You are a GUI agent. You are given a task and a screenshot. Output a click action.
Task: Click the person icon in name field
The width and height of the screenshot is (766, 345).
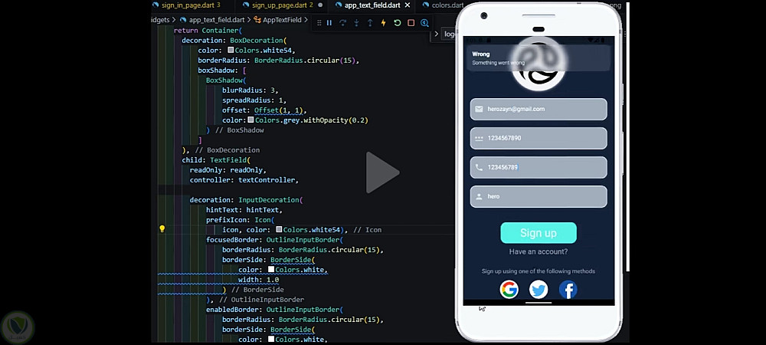coord(479,196)
